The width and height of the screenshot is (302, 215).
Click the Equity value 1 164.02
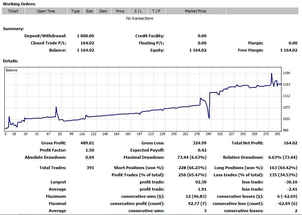coord(198,50)
